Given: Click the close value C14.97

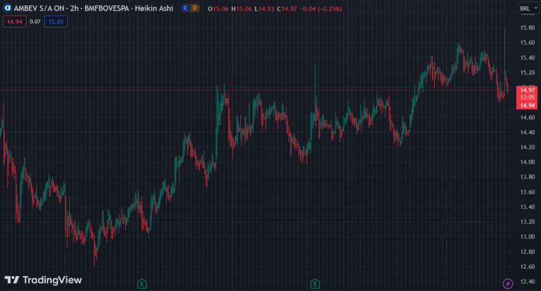Looking at the screenshot, I should [287, 8].
